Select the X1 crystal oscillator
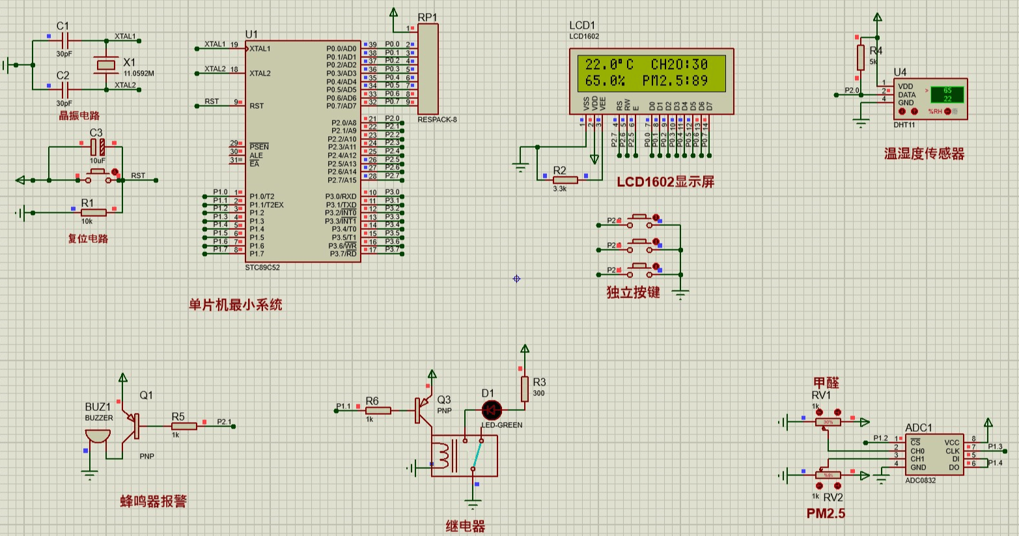Screen dimensions: 1019x536 click(105, 64)
